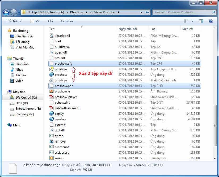Select the Tệp Chương trình (x86) breadcrumb

(48, 12)
